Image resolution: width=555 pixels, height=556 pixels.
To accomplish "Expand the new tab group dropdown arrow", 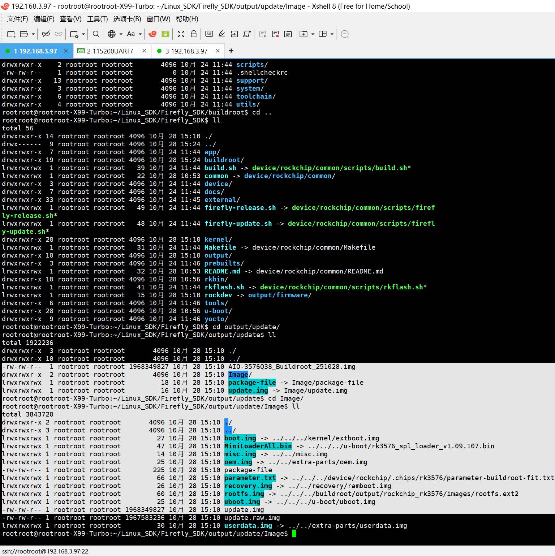I will pos(313,34).
